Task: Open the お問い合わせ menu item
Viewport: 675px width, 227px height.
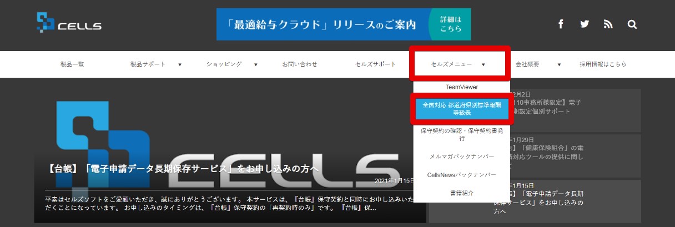Action: (x=300, y=64)
